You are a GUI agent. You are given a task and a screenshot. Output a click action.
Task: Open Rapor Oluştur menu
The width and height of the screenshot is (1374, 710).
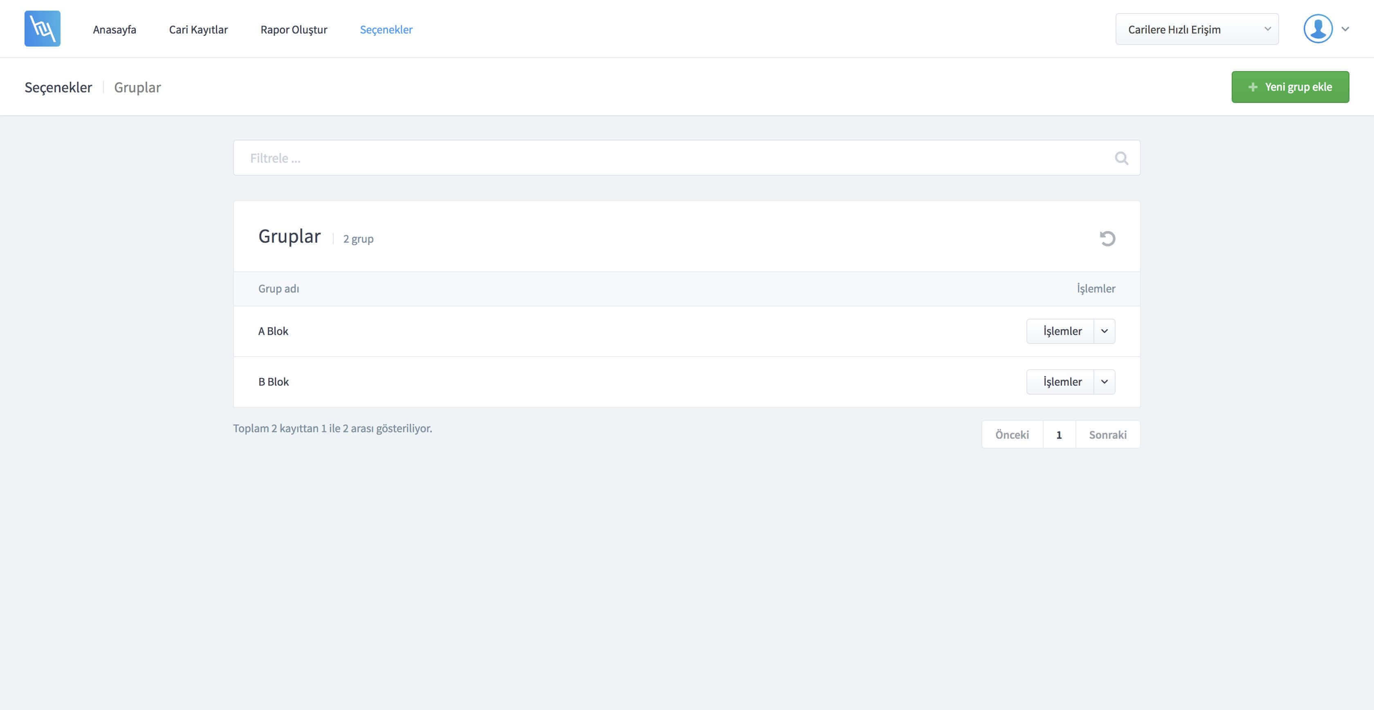pos(294,29)
